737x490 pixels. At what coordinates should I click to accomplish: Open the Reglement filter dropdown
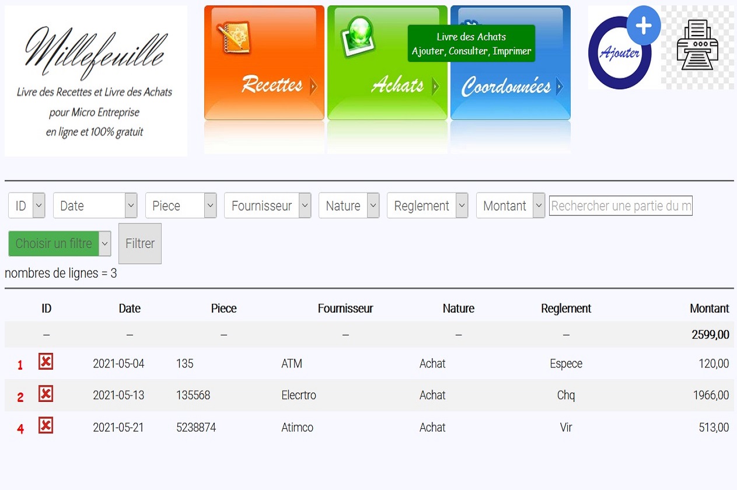tap(427, 206)
